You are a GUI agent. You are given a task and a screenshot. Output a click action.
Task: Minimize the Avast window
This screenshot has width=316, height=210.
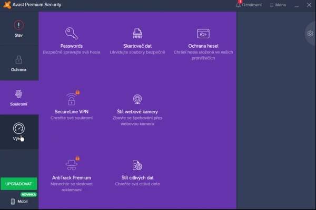[297, 5]
